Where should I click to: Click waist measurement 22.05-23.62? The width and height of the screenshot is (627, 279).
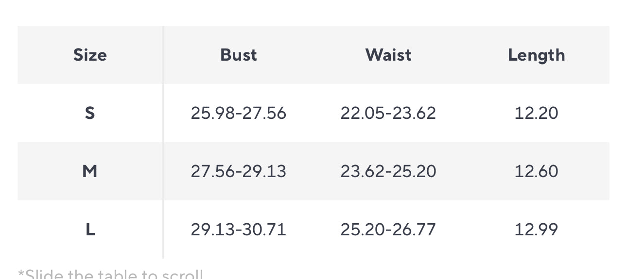(x=388, y=113)
